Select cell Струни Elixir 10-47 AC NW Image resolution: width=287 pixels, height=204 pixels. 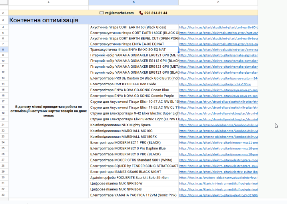(x=134, y=102)
